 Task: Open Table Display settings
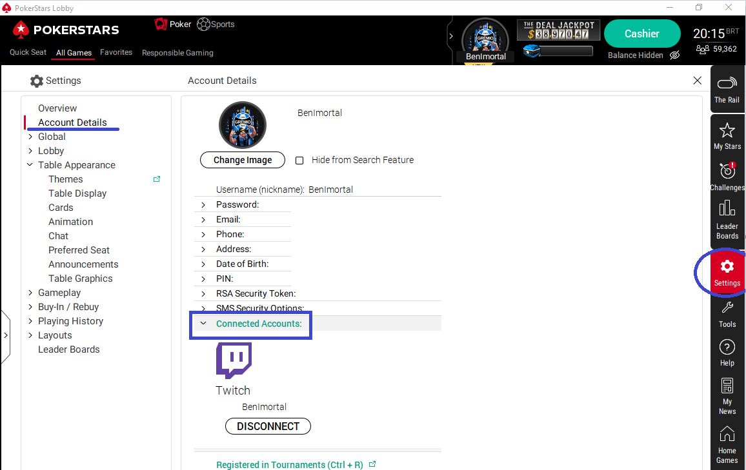tap(77, 193)
